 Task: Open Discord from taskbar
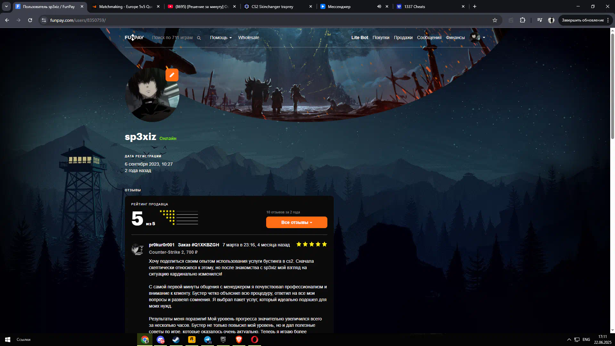click(x=160, y=340)
